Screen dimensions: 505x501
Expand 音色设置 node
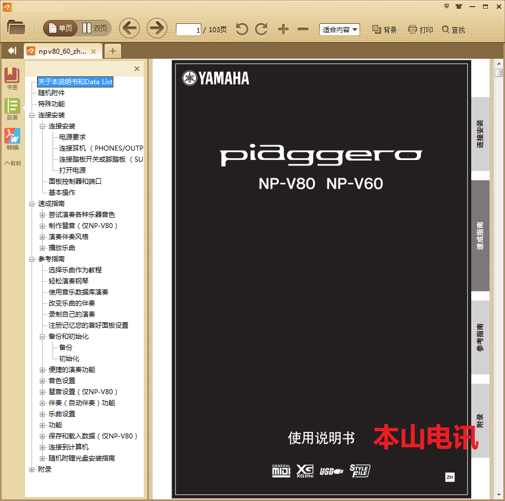42,381
